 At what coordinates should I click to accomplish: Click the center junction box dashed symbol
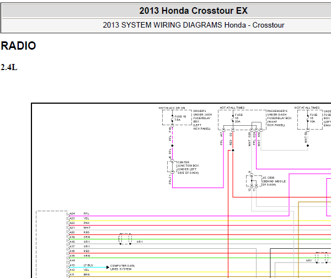(172, 167)
